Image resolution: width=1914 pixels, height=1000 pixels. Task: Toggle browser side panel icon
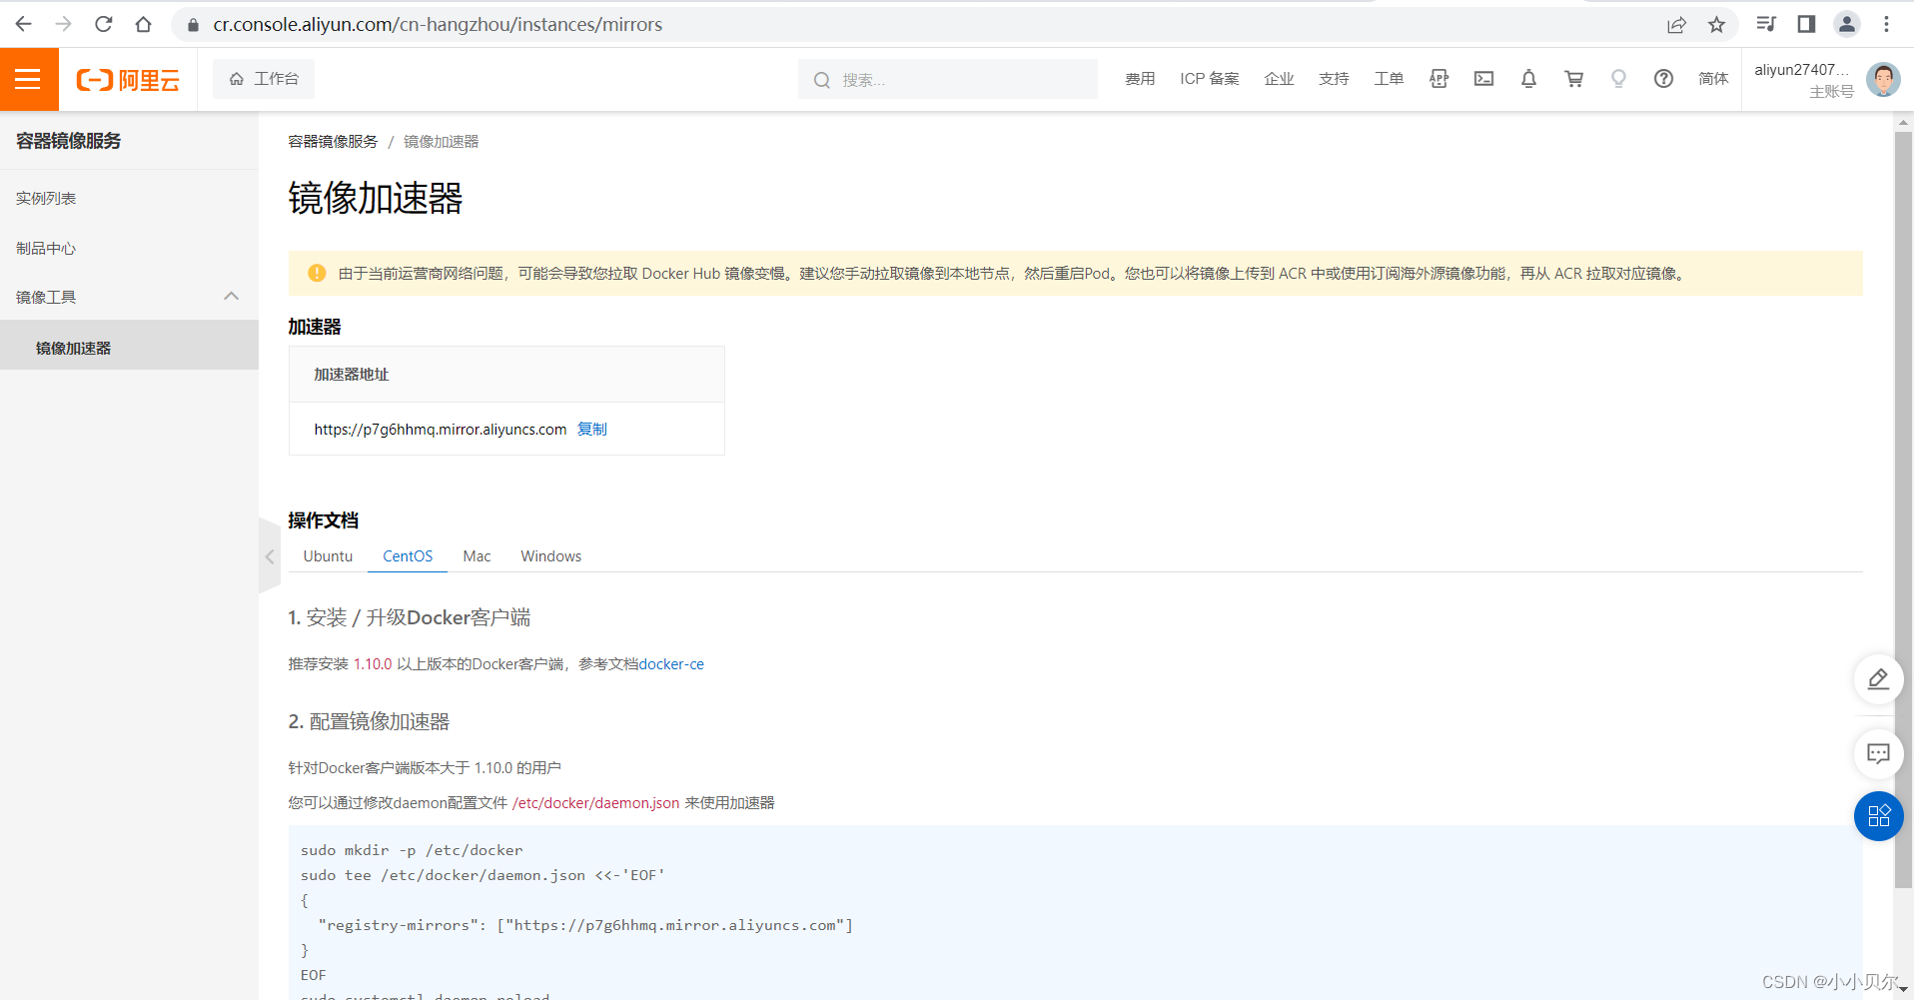point(1806,24)
